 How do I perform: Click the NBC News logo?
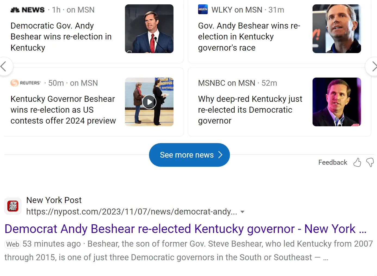click(x=27, y=10)
